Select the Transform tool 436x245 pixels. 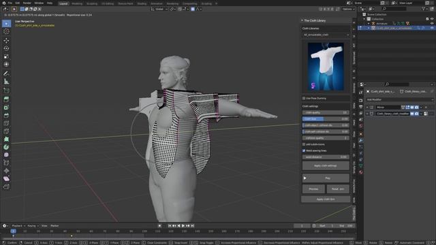6,65
